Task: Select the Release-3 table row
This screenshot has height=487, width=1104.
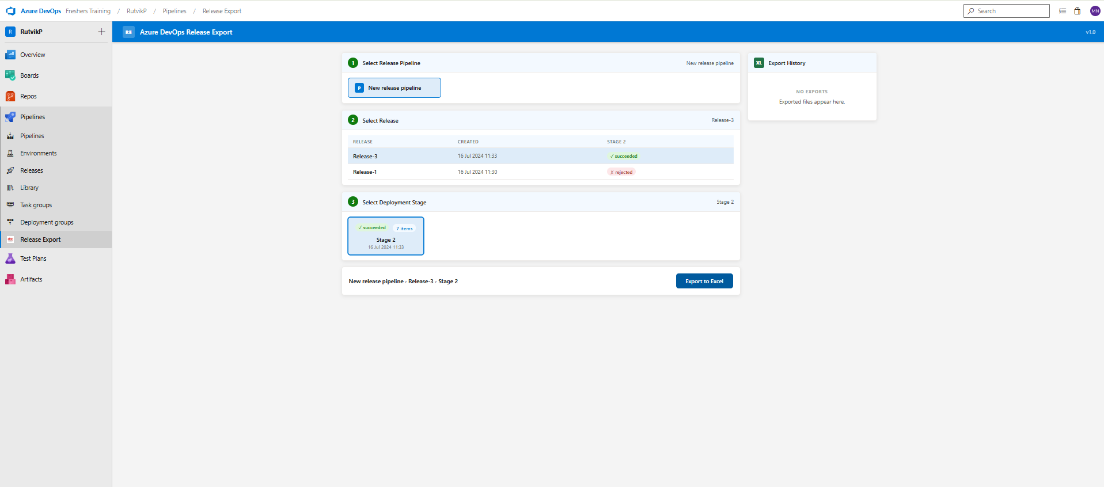Action: 541,156
